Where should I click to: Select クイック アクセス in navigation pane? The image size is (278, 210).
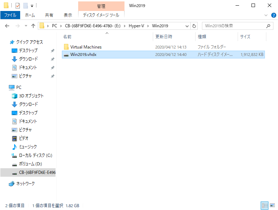coord(29,42)
